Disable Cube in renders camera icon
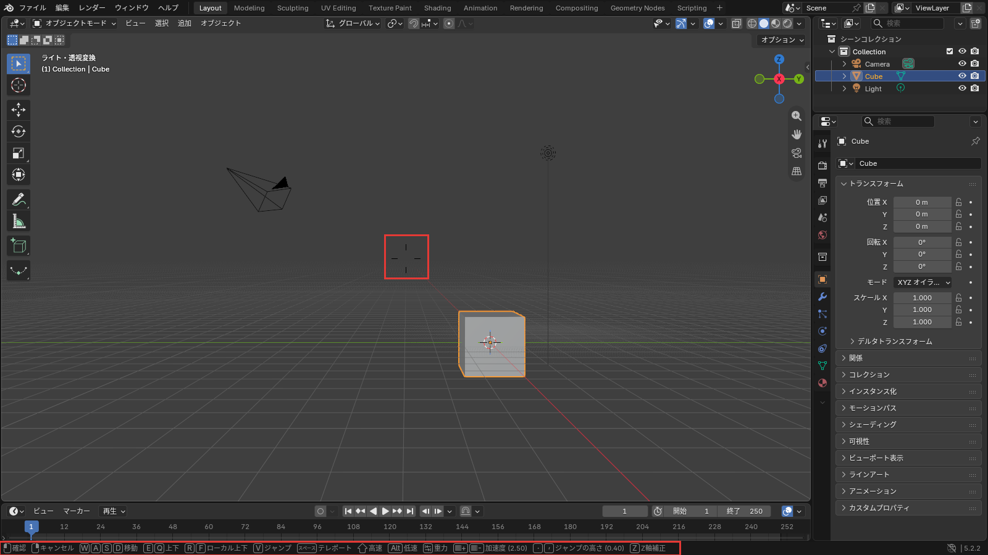 pos(974,76)
